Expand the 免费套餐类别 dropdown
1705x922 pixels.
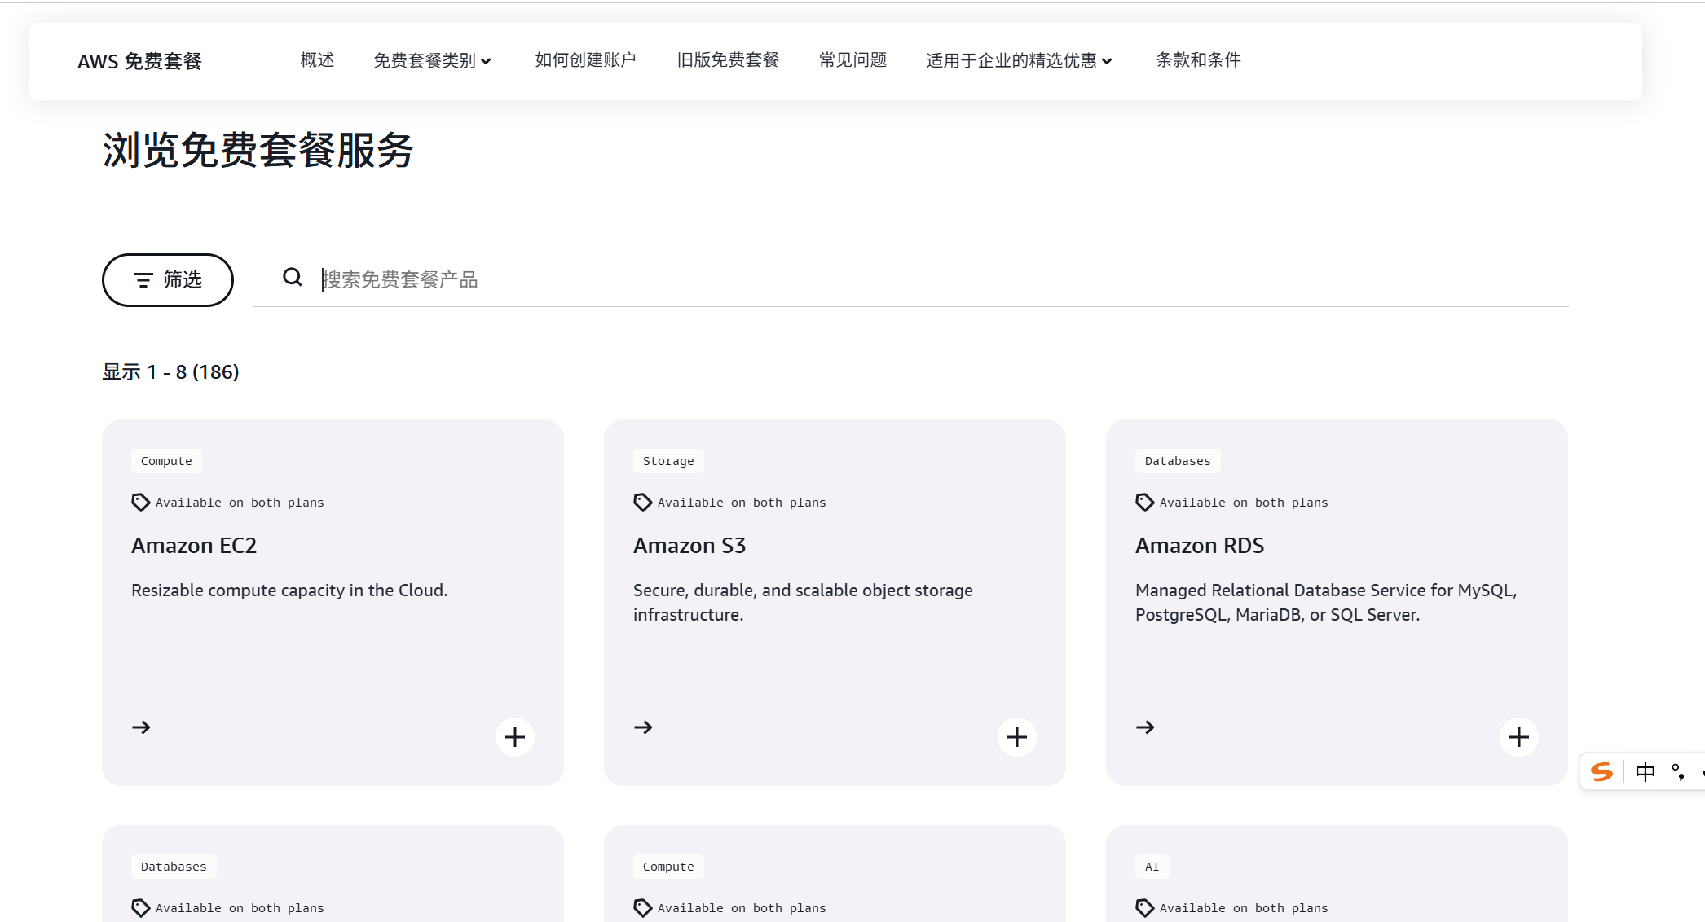pyautogui.click(x=432, y=60)
